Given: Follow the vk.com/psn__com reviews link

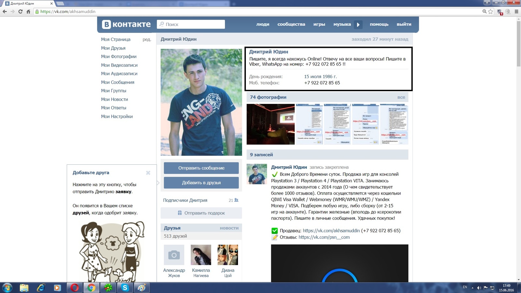Looking at the screenshot, I should 324,237.
